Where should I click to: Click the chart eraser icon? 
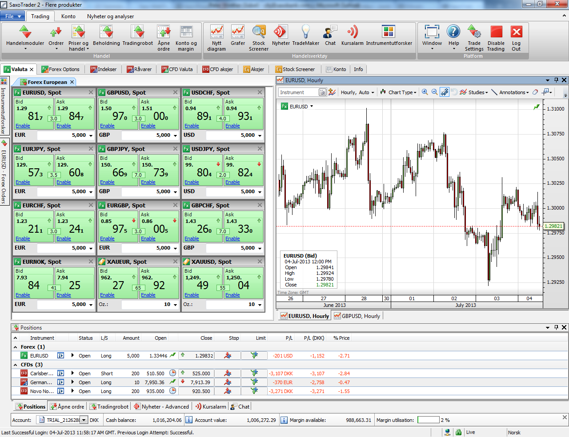point(535,92)
